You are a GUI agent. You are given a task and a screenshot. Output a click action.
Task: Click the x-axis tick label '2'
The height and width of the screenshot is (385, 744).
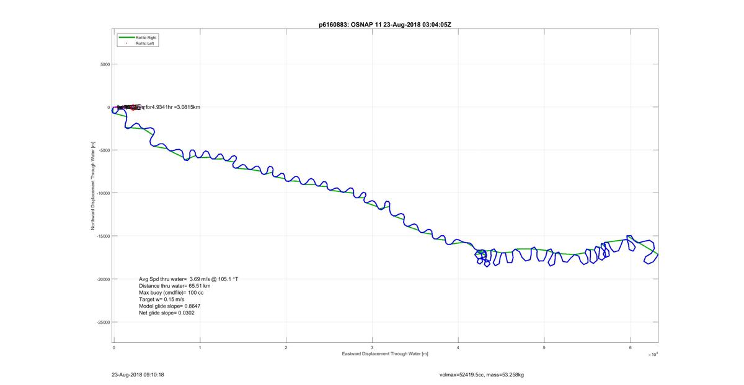286,347
